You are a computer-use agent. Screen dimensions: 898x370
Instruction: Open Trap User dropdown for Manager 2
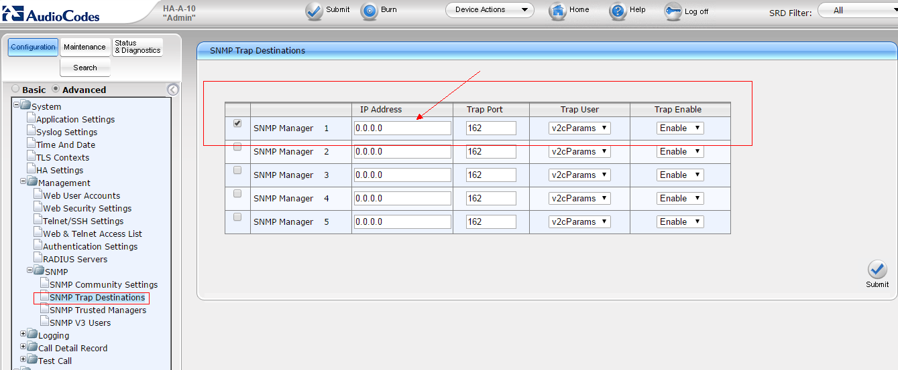pos(579,152)
